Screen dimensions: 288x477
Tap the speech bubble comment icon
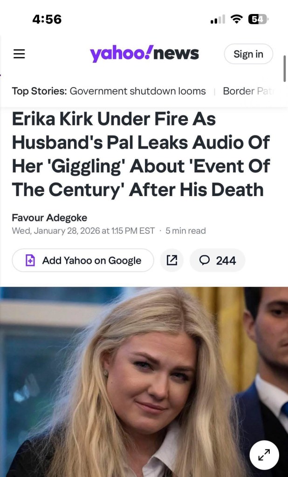204,260
